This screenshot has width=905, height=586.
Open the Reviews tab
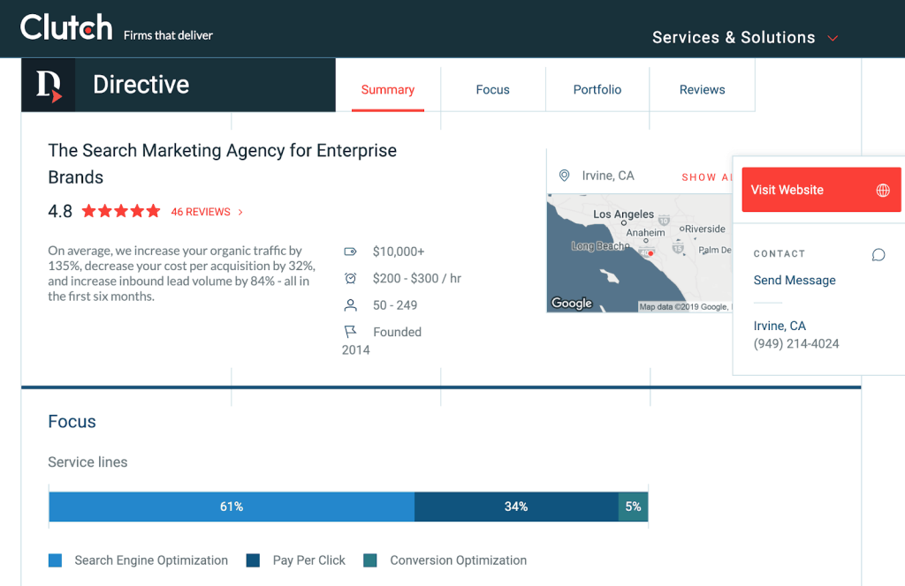[x=702, y=89]
